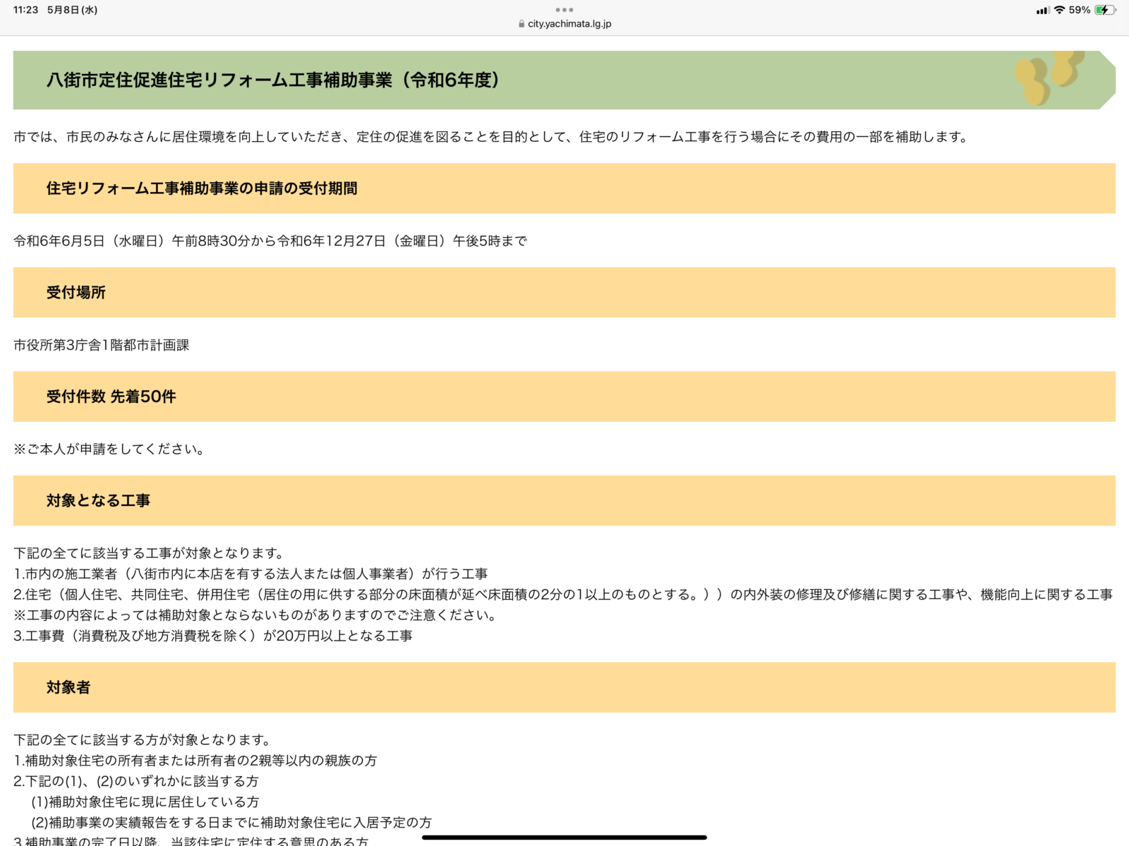Click the 対象者 section heading

click(x=68, y=687)
